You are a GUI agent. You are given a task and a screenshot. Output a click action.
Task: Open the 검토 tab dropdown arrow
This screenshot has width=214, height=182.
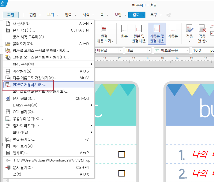143,15
